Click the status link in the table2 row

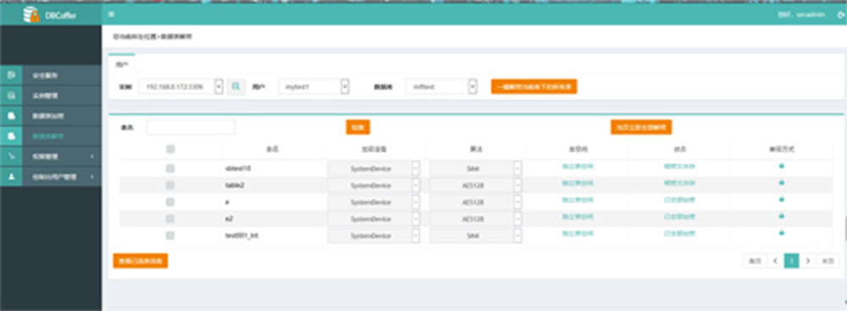(x=679, y=183)
